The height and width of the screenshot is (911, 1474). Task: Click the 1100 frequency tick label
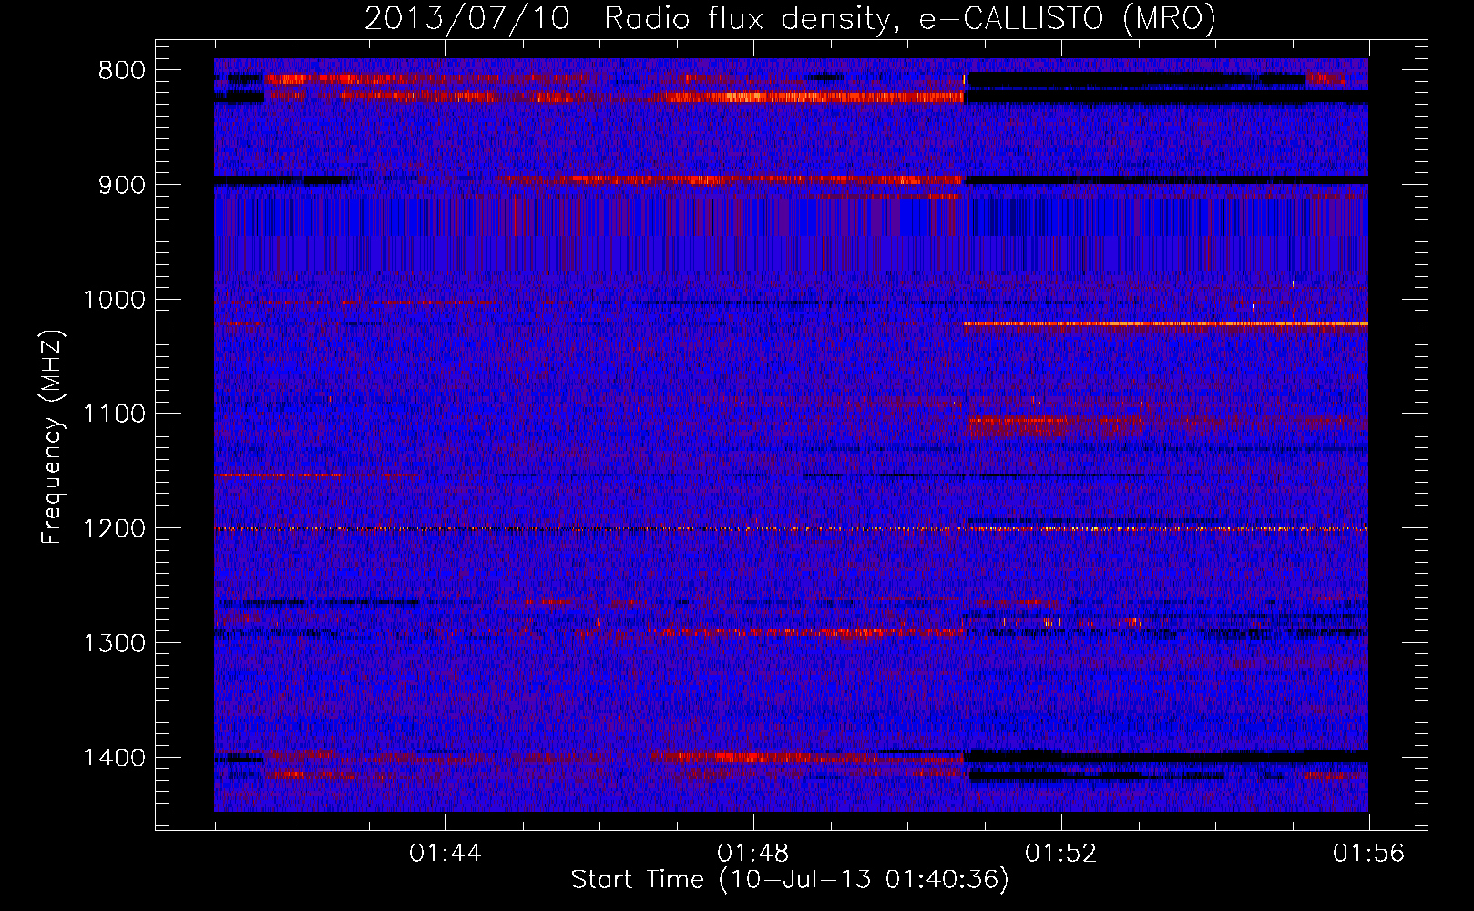point(115,415)
